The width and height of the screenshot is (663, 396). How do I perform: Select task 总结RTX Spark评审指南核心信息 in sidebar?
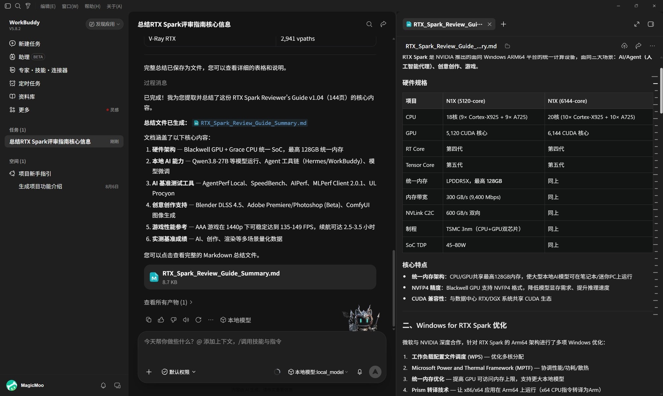click(x=64, y=142)
